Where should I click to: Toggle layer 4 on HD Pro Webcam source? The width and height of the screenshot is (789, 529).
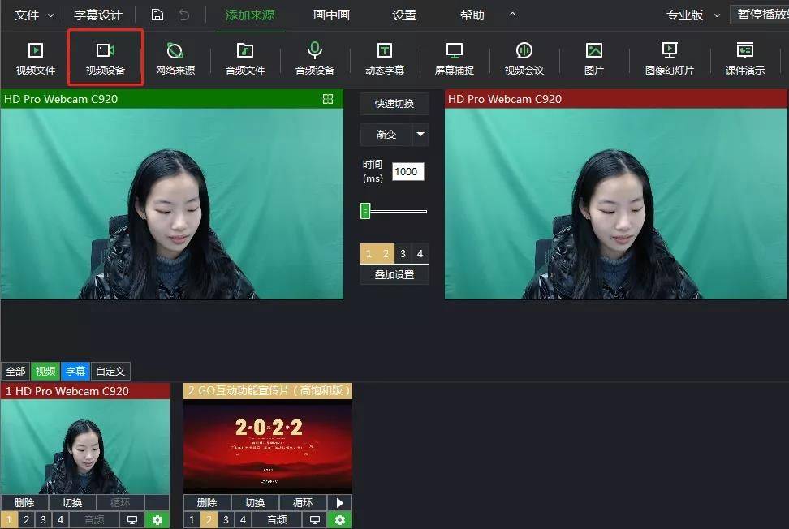pyautogui.click(x=60, y=520)
